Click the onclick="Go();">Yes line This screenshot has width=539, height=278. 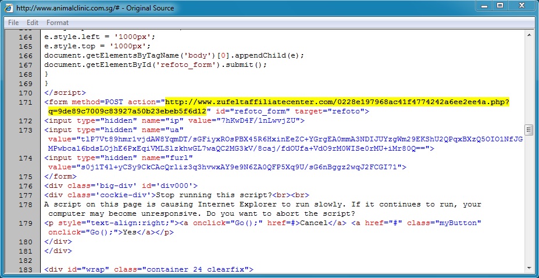click(x=111, y=232)
